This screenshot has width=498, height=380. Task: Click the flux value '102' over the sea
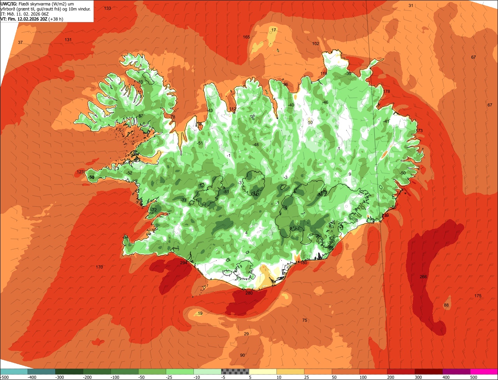pos(316,44)
